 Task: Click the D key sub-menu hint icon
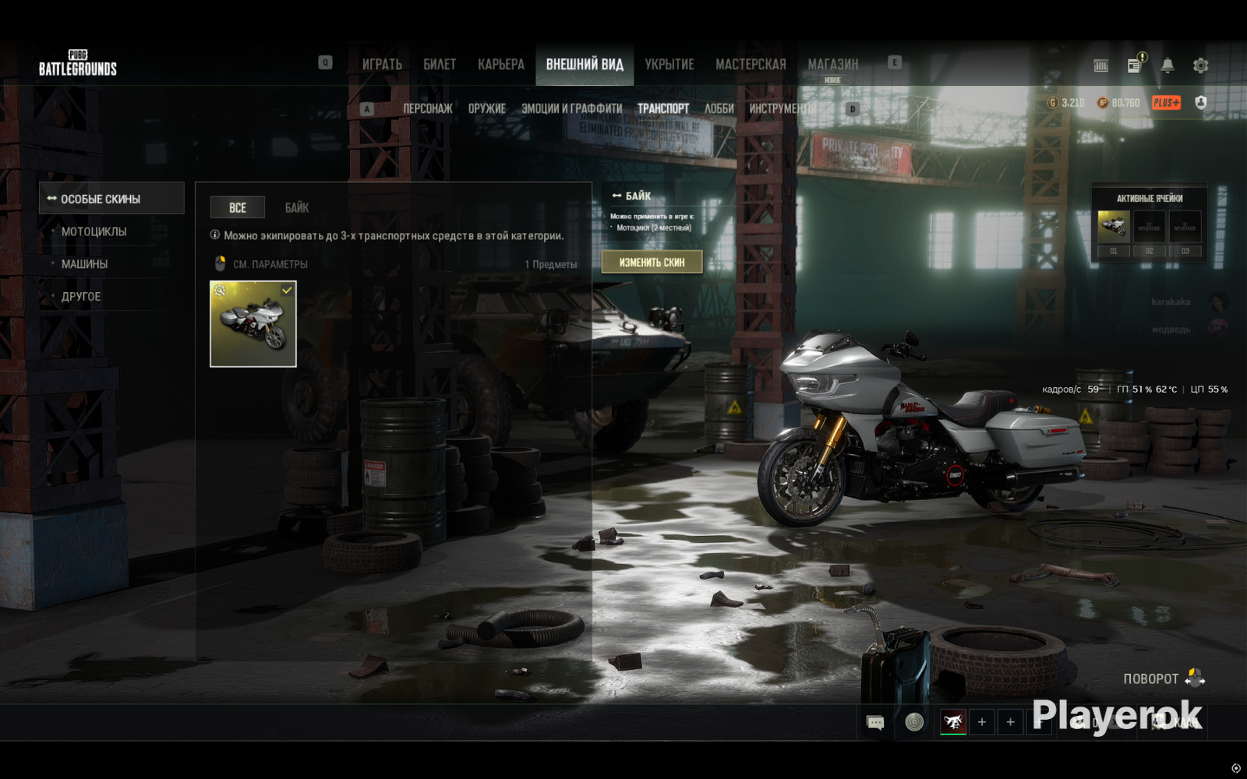click(853, 109)
